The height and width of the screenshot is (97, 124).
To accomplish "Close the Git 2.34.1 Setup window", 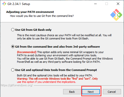I will [x=118, y=4].
